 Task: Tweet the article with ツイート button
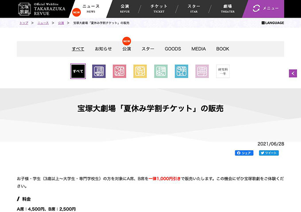[269, 153]
